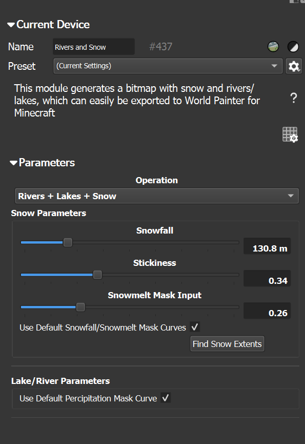Click the Find Snow Extents button

pyautogui.click(x=227, y=344)
